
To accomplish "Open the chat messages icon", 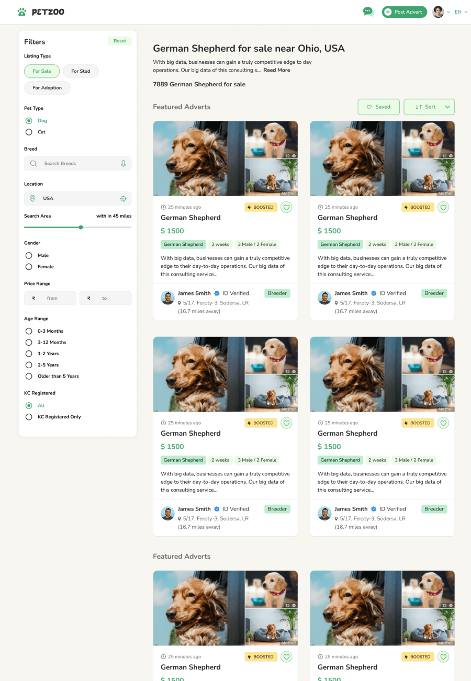I will [x=368, y=12].
